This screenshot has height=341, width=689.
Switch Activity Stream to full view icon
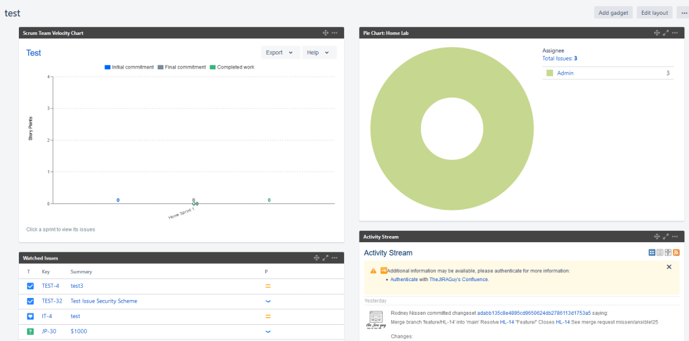(x=652, y=252)
